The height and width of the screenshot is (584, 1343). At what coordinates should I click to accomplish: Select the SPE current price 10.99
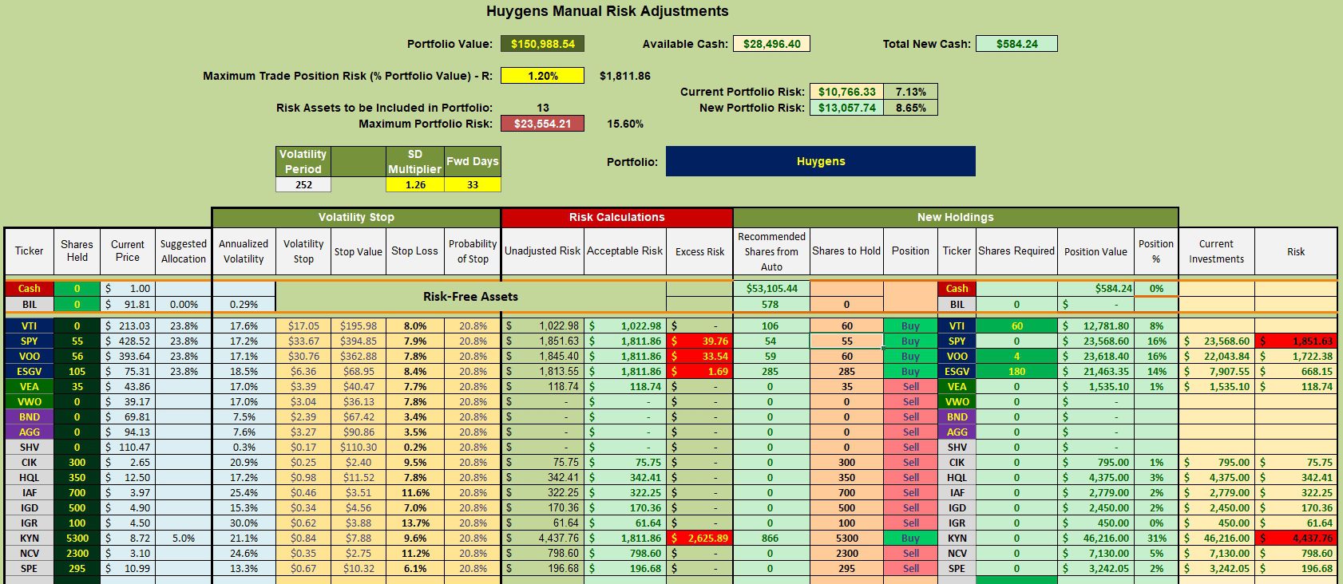coord(128,568)
